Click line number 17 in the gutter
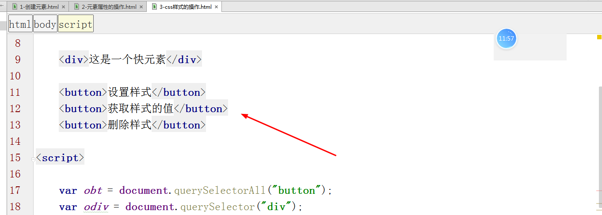 [15, 190]
